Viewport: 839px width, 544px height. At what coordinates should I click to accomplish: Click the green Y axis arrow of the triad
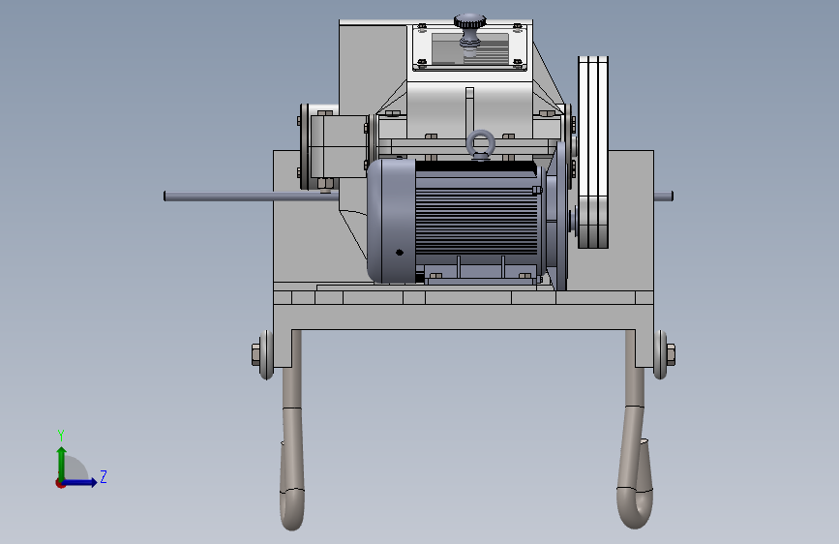pyautogui.click(x=62, y=464)
